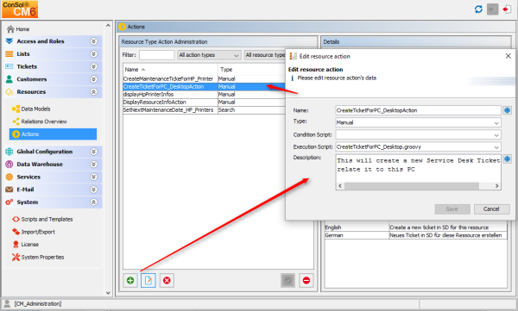Click the red logout icon at top right
The height and width of the screenshot is (311, 518).
pos(507,9)
